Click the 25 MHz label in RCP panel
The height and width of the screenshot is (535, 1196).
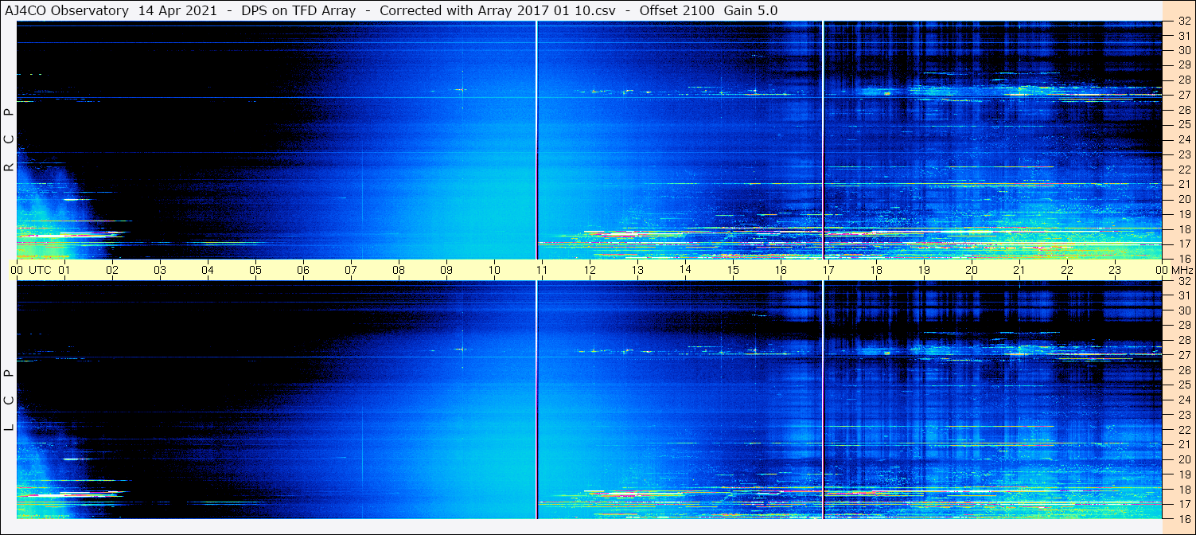tap(1184, 125)
